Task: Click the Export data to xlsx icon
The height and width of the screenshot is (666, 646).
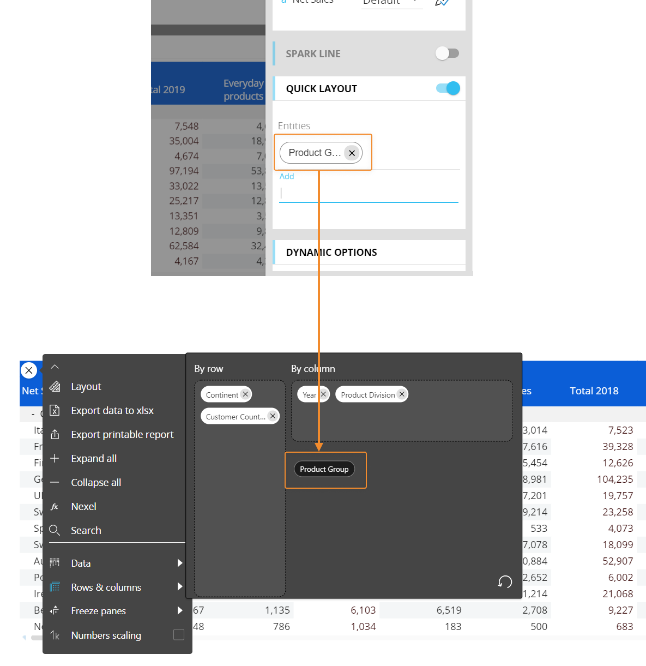Action: point(55,411)
